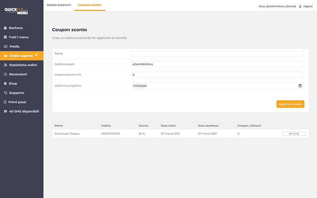Viewport: 317px width, 198px height.
Task: Click the Importo sconto in % field
Action: pyautogui.click(x=217, y=75)
